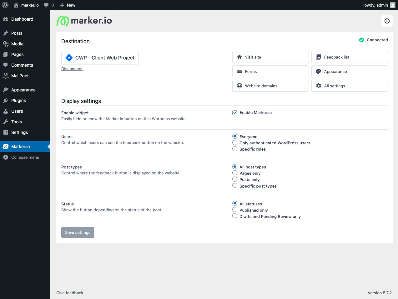Click the admin user avatar

pos(393,5)
